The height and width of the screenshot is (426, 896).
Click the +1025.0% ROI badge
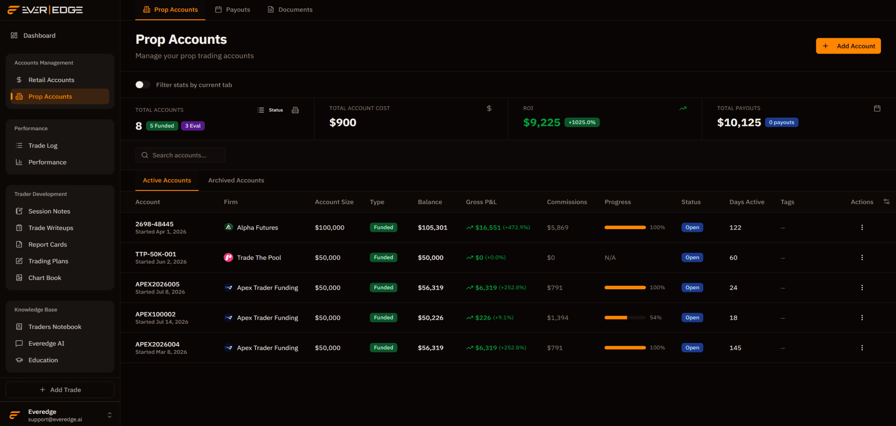[582, 122]
